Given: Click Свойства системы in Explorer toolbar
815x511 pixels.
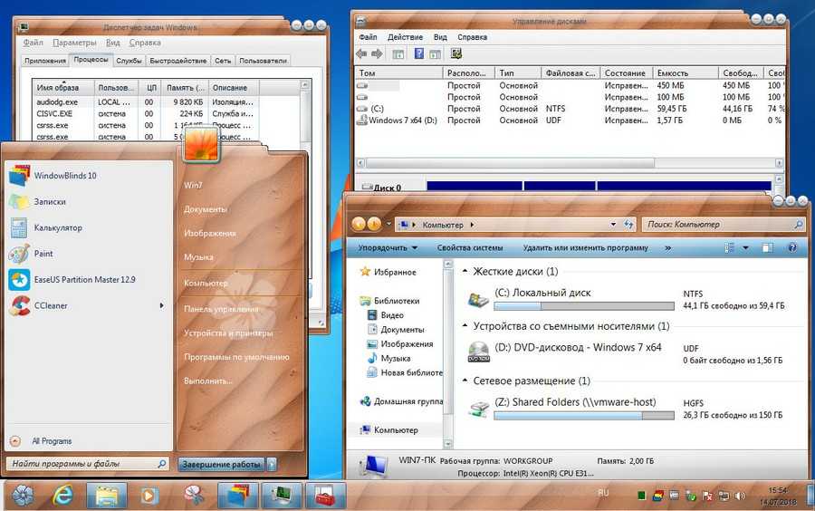Looking at the screenshot, I should [x=469, y=247].
